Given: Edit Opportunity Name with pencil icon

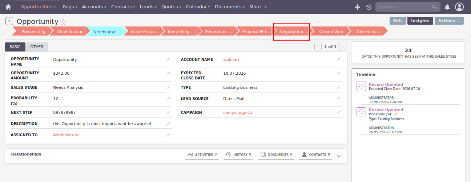Looking at the screenshot, I should 168,59.
